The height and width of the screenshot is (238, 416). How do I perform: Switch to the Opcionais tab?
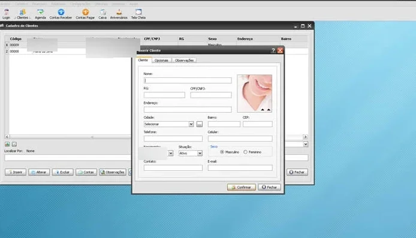[161, 61]
